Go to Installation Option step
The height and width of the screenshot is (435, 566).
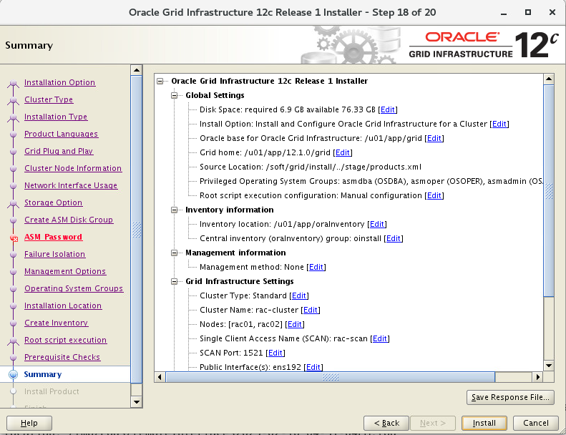click(x=59, y=82)
